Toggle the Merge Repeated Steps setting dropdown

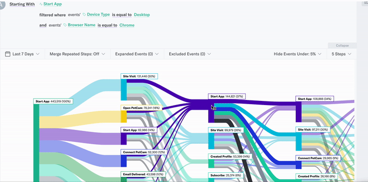point(77,54)
